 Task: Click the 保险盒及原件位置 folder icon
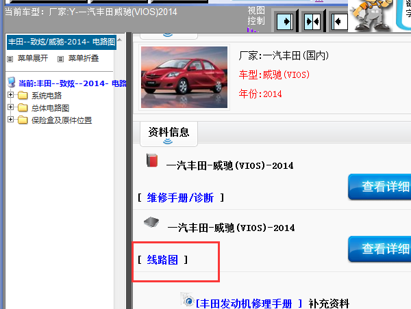(23, 120)
